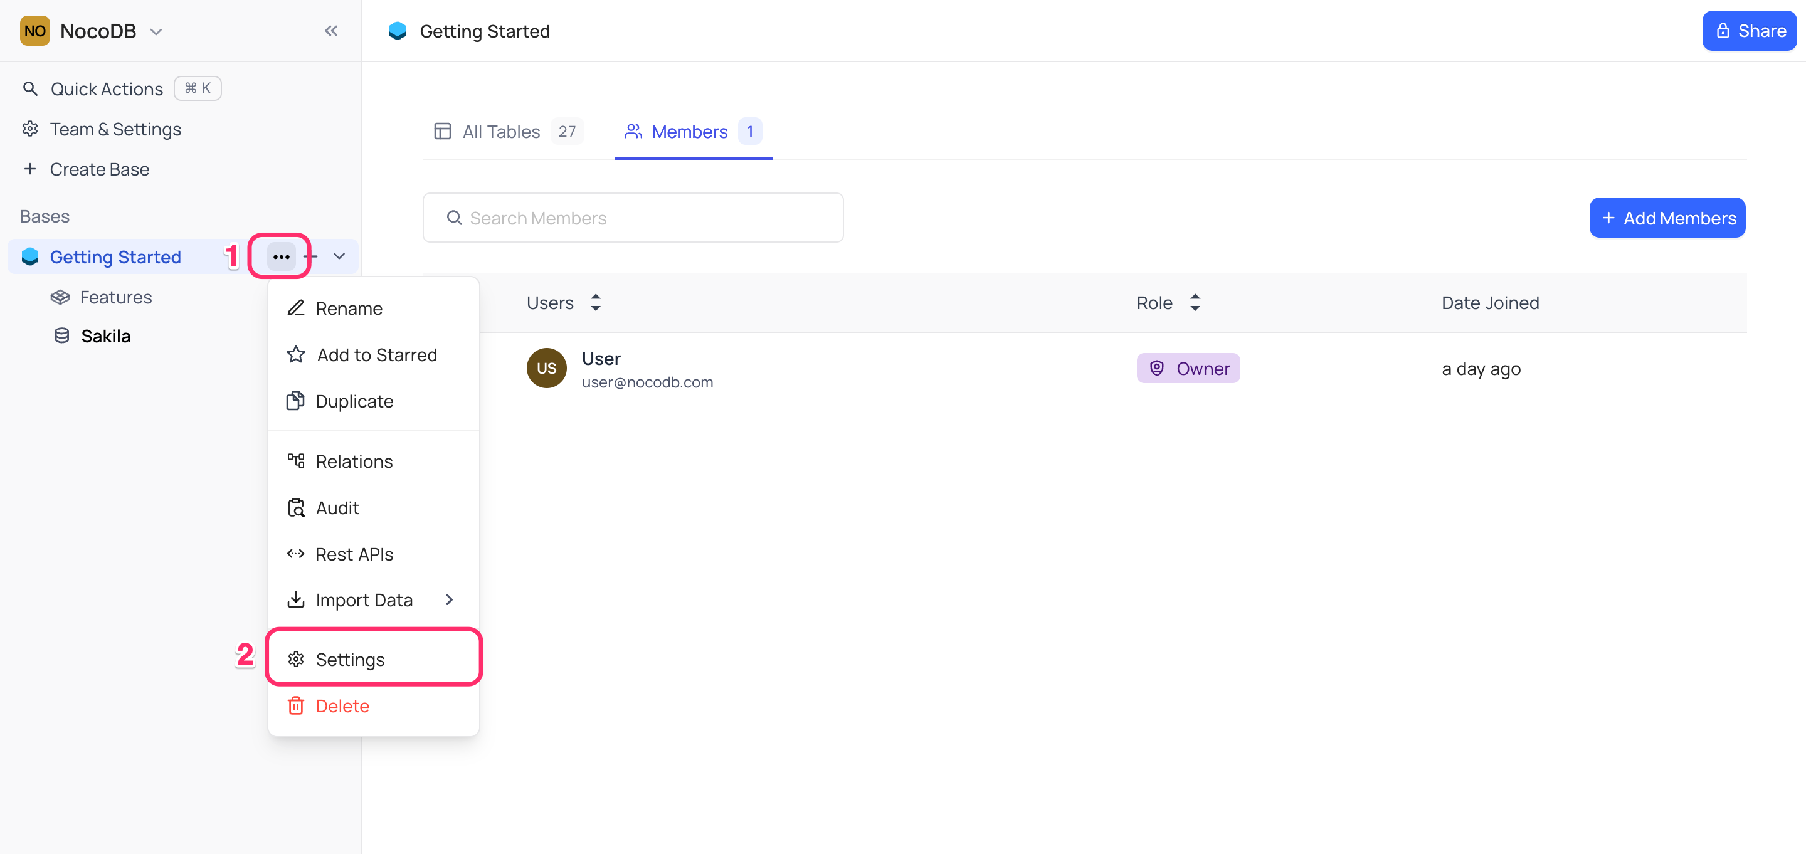1806x854 pixels.
Task: Toggle sort order on Role column
Action: click(x=1195, y=303)
